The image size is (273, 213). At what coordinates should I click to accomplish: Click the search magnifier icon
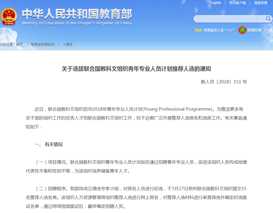click(268, 18)
